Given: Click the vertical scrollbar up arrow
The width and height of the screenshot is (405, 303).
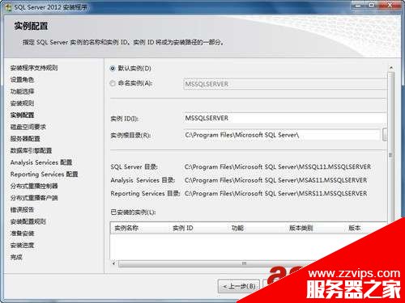Looking at the screenshot, I should [391, 68].
